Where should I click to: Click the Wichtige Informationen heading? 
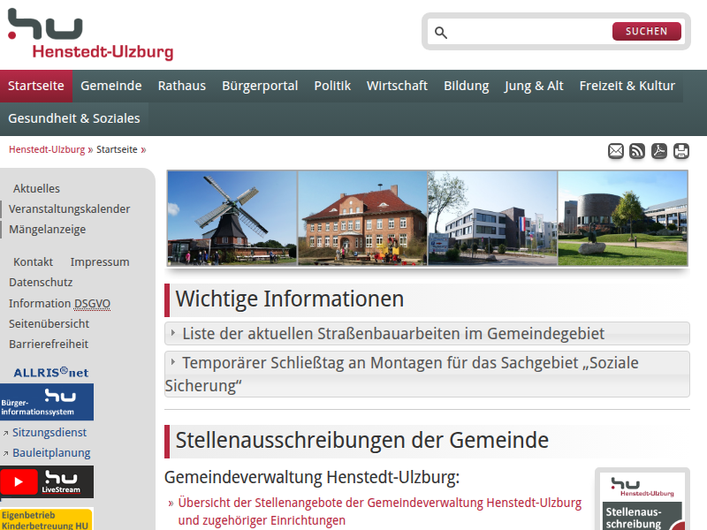(290, 299)
